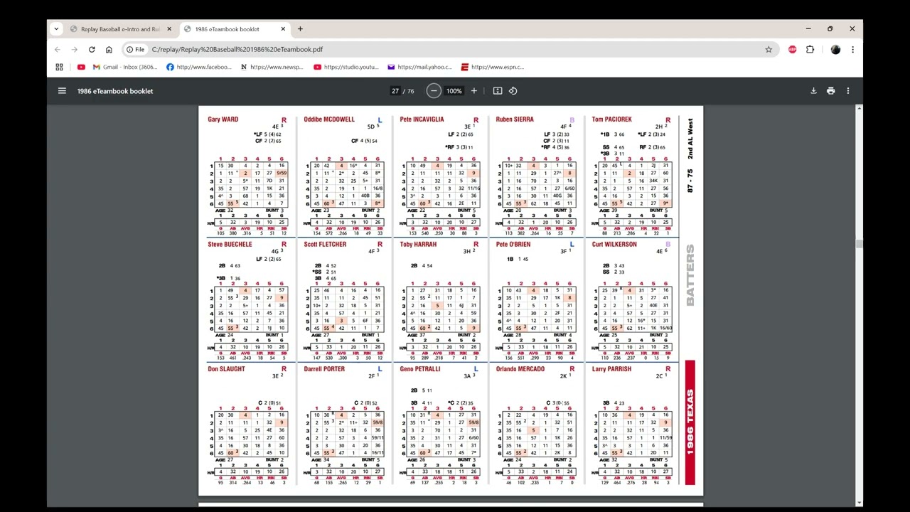Click the 100% zoom level field
Viewport: 910px width, 512px height.
click(x=454, y=91)
